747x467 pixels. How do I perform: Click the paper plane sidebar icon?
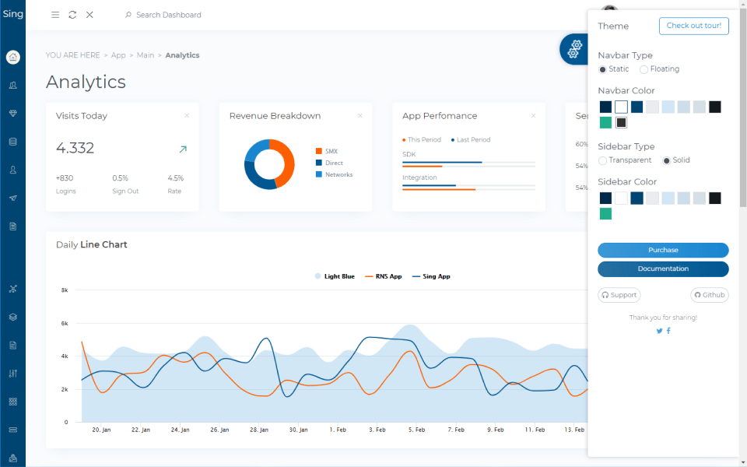(x=12, y=198)
